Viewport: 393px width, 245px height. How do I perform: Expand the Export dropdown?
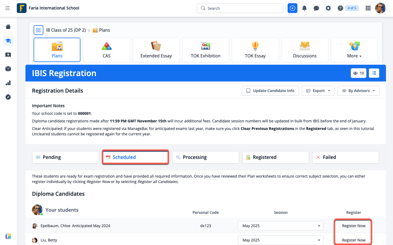(318, 91)
